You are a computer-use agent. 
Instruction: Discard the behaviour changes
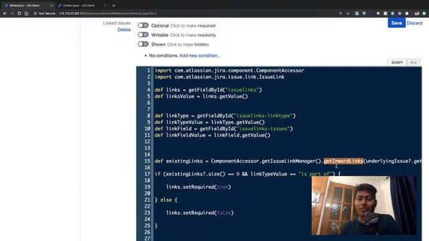(x=414, y=23)
